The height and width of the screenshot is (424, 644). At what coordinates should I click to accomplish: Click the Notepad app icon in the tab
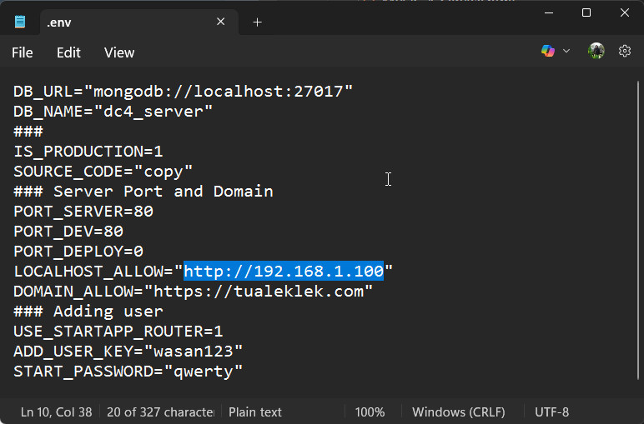pos(20,22)
